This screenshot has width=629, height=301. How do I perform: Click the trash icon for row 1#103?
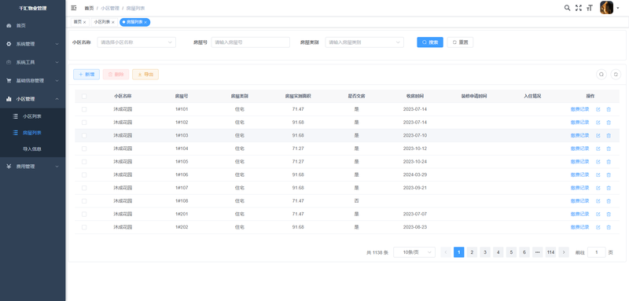(x=609, y=135)
